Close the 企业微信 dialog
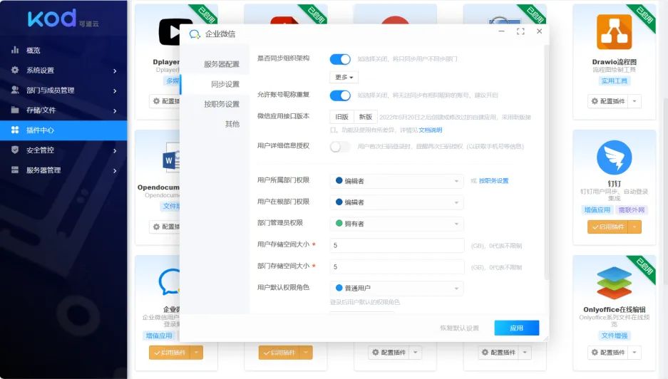This screenshot has width=668, height=379. pyautogui.click(x=539, y=31)
